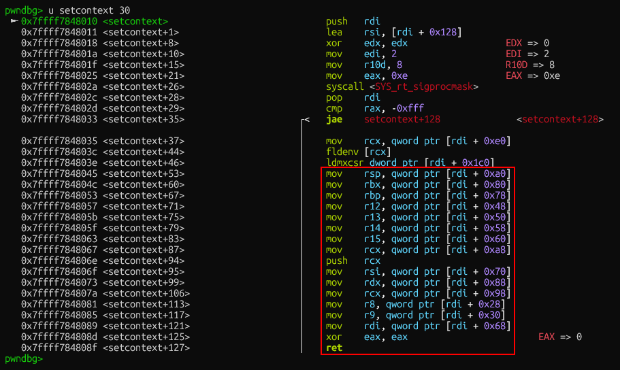Click the current-instruction arrow beside address 0x7ffff7848010
The height and width of the screenshot is (370, 620).
(x=14, y=22)
